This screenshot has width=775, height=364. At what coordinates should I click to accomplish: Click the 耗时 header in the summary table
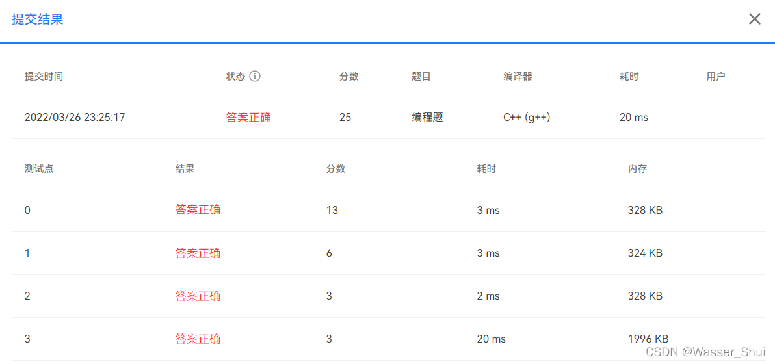[629, 77]
